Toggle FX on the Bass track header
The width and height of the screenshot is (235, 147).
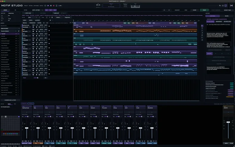click(x=37, y=30)
